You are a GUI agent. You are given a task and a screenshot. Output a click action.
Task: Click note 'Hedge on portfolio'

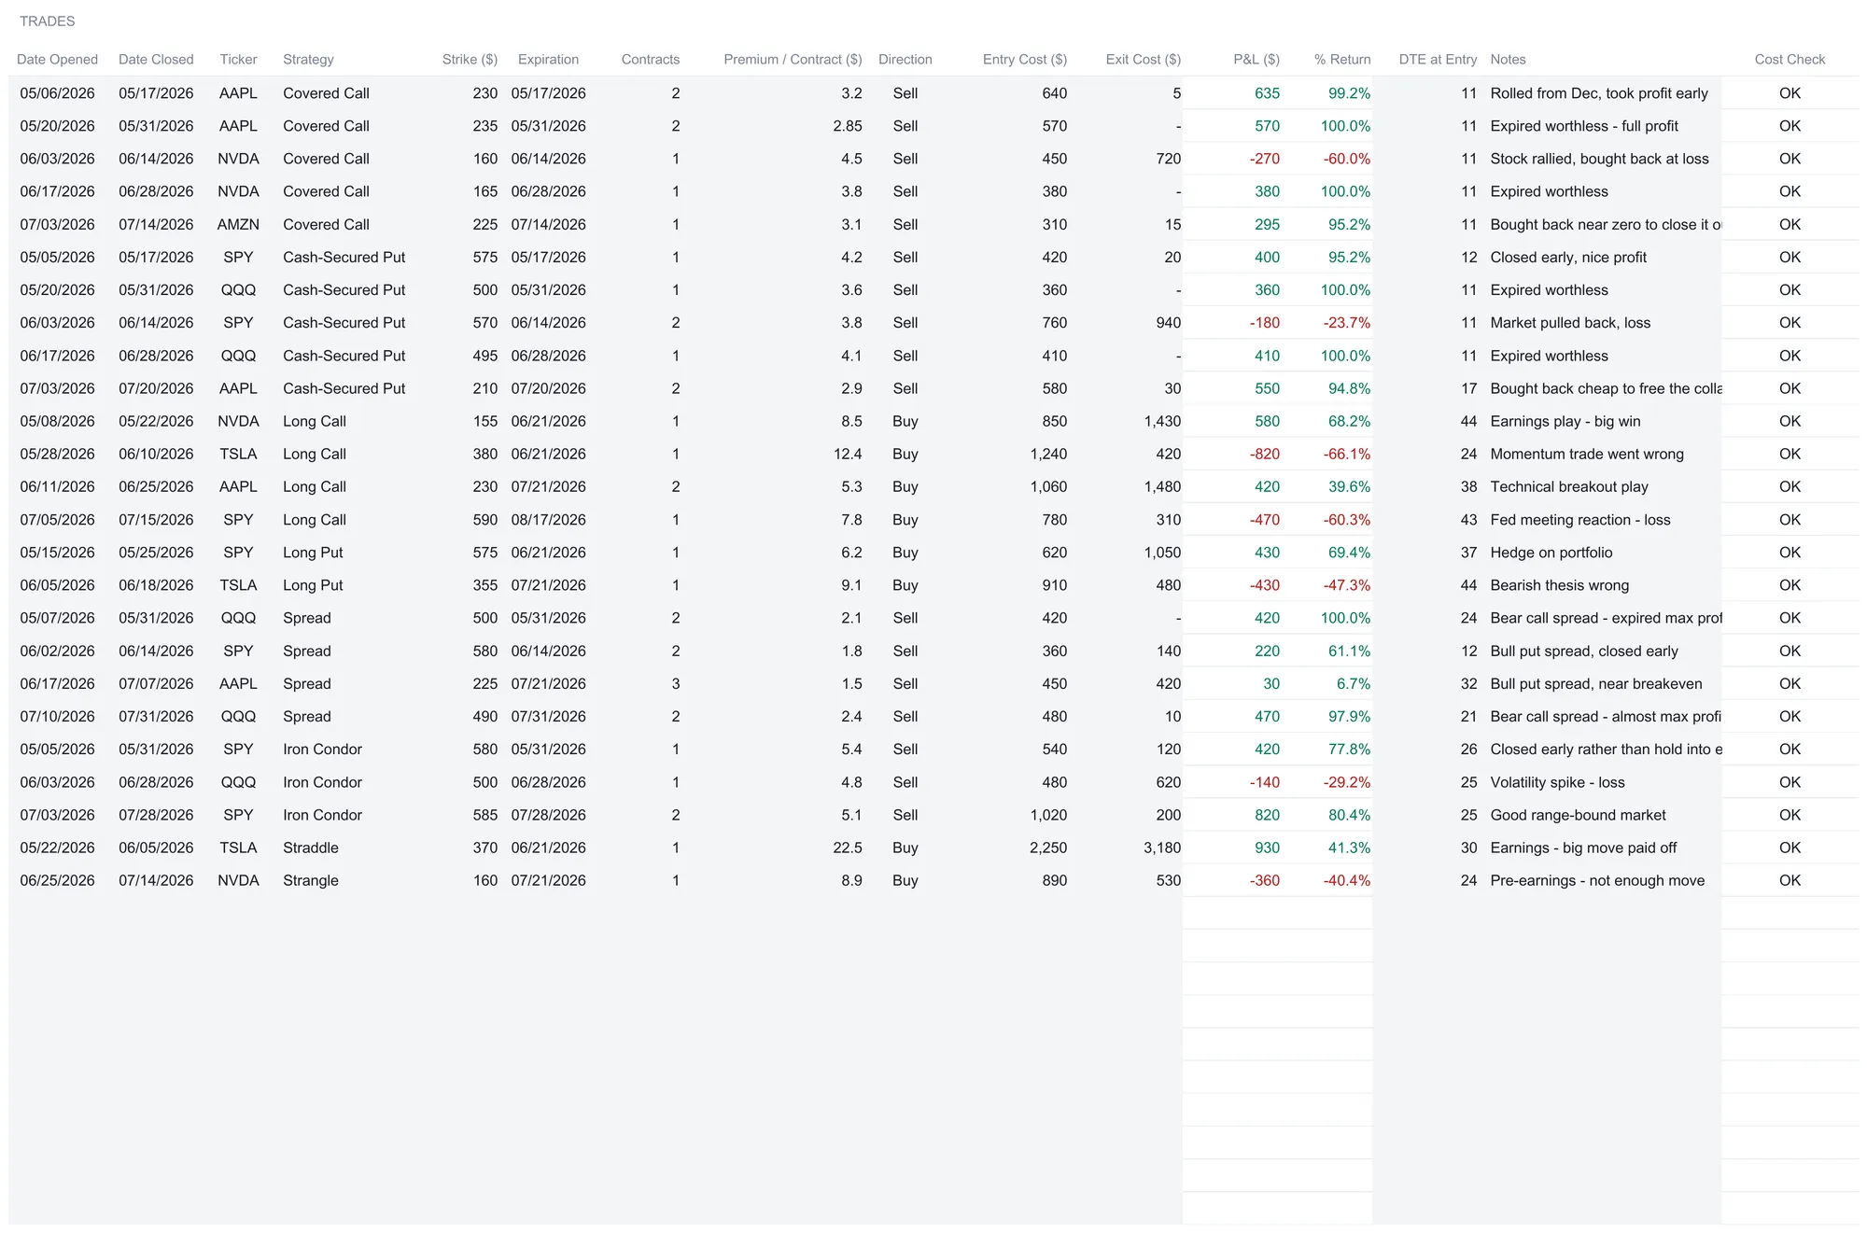pyautogui.click(x=1551, y=553)
